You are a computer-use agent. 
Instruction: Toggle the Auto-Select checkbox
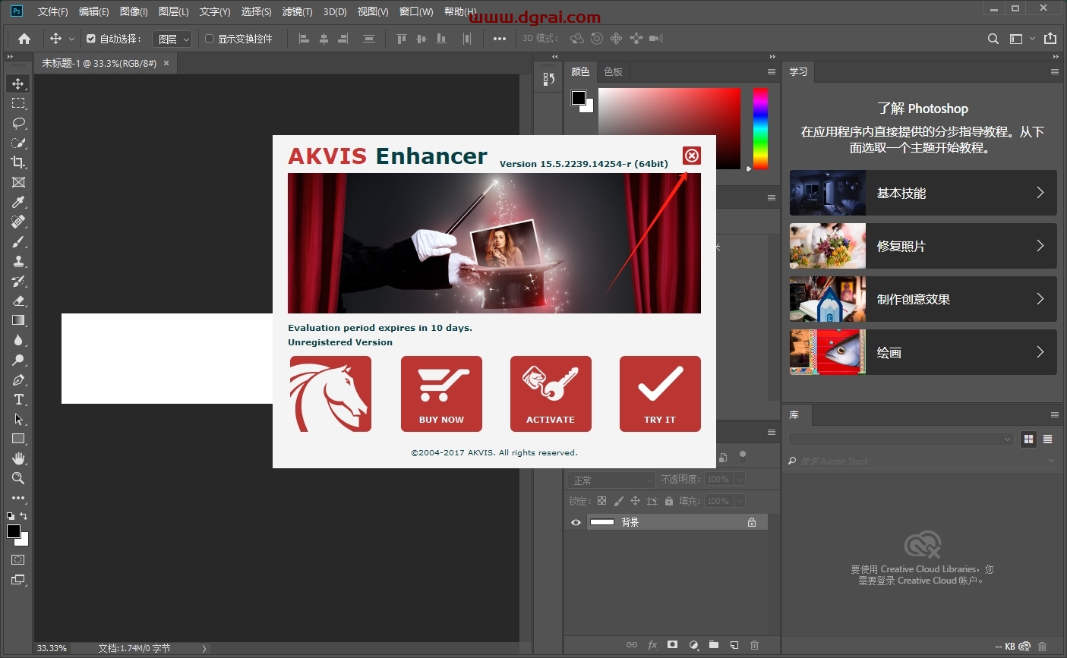91,39
